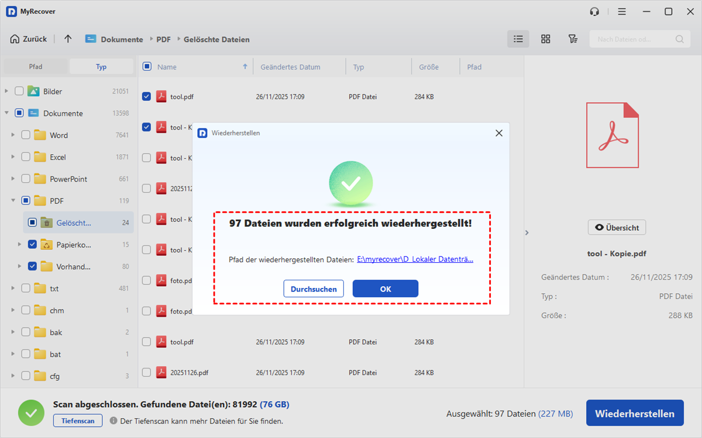
Task: Check the Bilder category checkbox
Action: [19, 91]
